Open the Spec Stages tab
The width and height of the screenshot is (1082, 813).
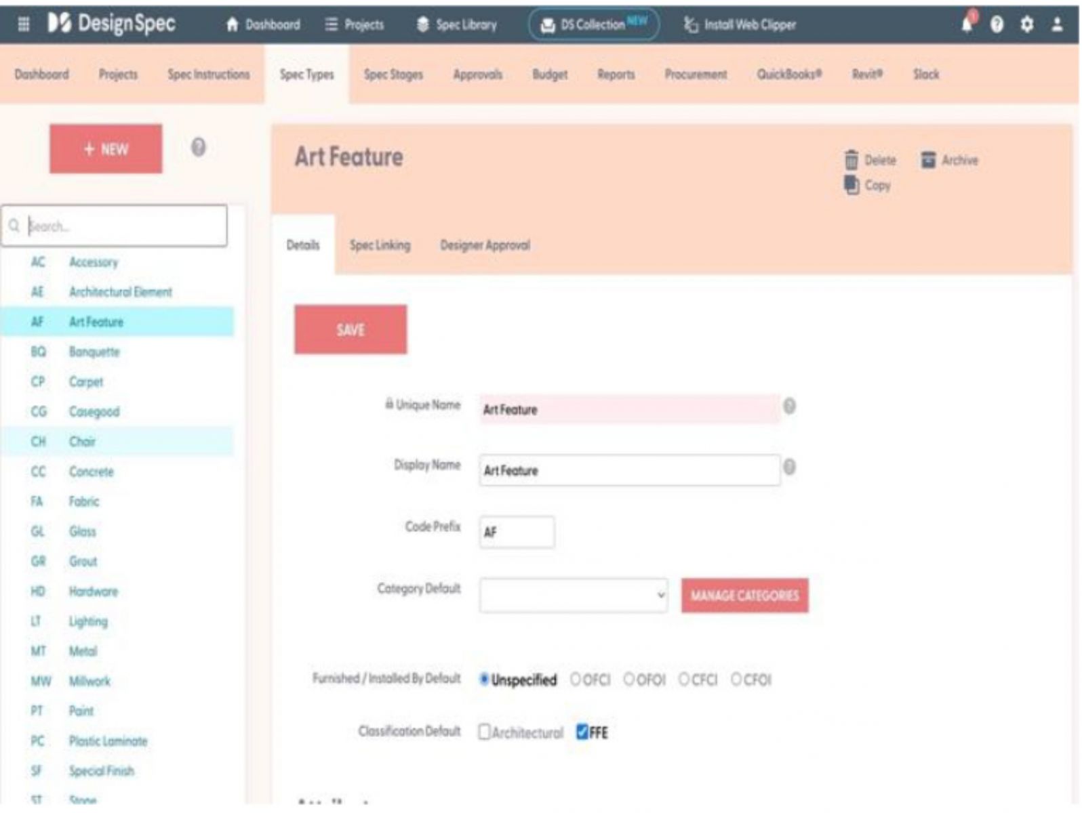393,75
